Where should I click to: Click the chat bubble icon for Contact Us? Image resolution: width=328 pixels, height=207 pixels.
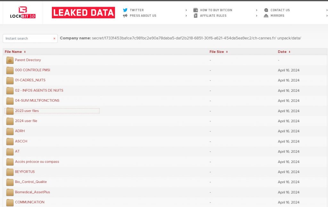pos(266,10)
